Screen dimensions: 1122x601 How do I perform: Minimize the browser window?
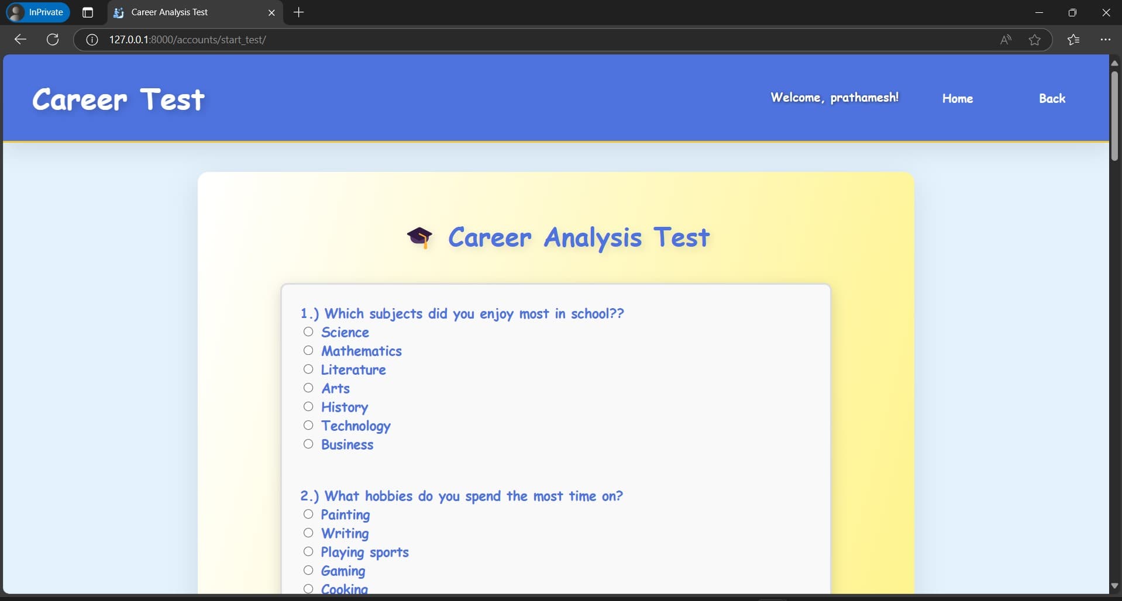1039,12
